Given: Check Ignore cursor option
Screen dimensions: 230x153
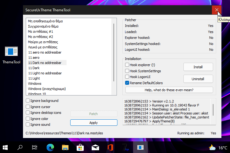Looking at the screenshot, I should [28, 107].
